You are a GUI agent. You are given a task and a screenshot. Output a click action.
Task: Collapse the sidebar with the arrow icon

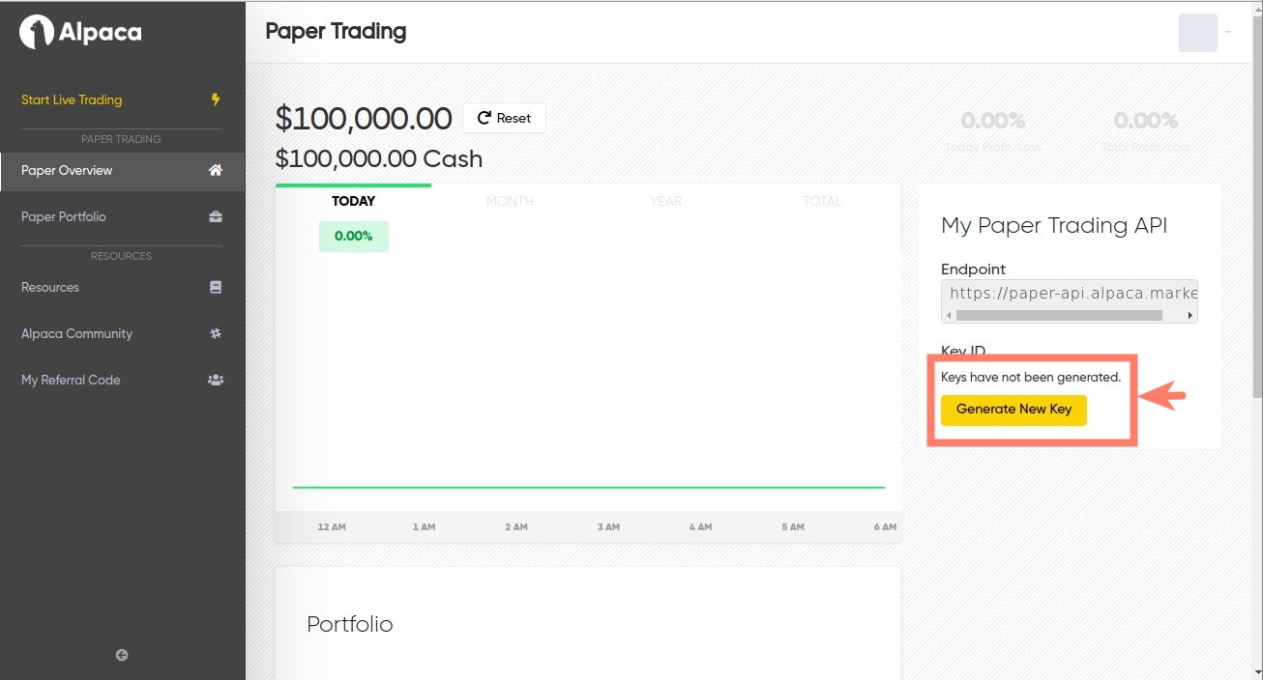click(x=122, y=655)
